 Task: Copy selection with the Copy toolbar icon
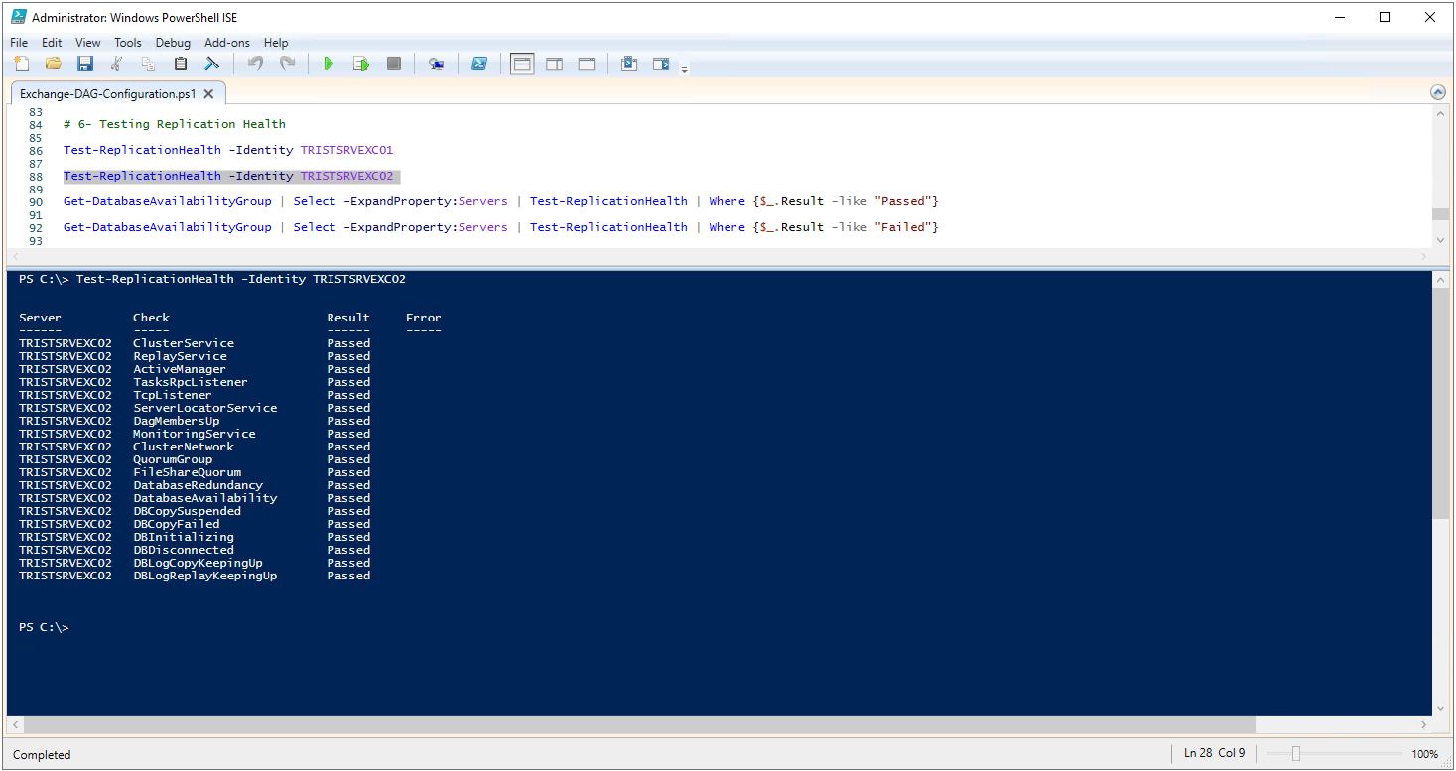[149, 64]
